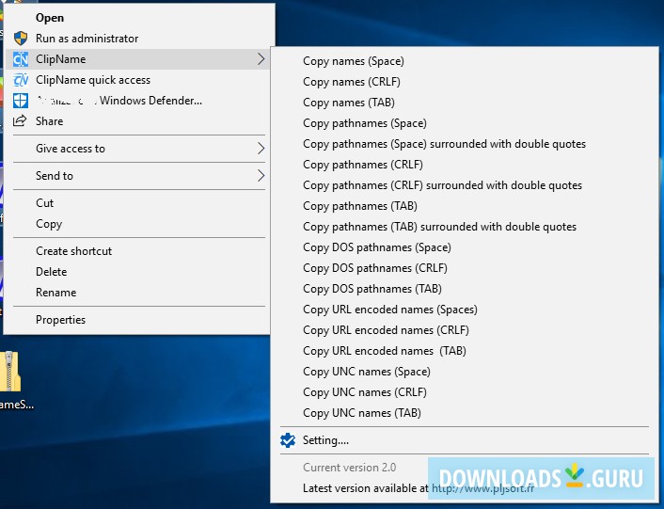664x509 pixels.
Task: Choose Copy pathnames (TAB) surrounded with double quotes
Action: 465,227
